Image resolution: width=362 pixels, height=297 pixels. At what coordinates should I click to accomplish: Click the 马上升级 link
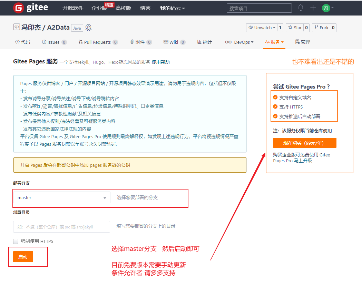click(x=303, y=161)
